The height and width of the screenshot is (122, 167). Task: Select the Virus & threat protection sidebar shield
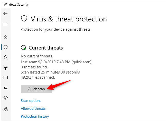point(5,47)
